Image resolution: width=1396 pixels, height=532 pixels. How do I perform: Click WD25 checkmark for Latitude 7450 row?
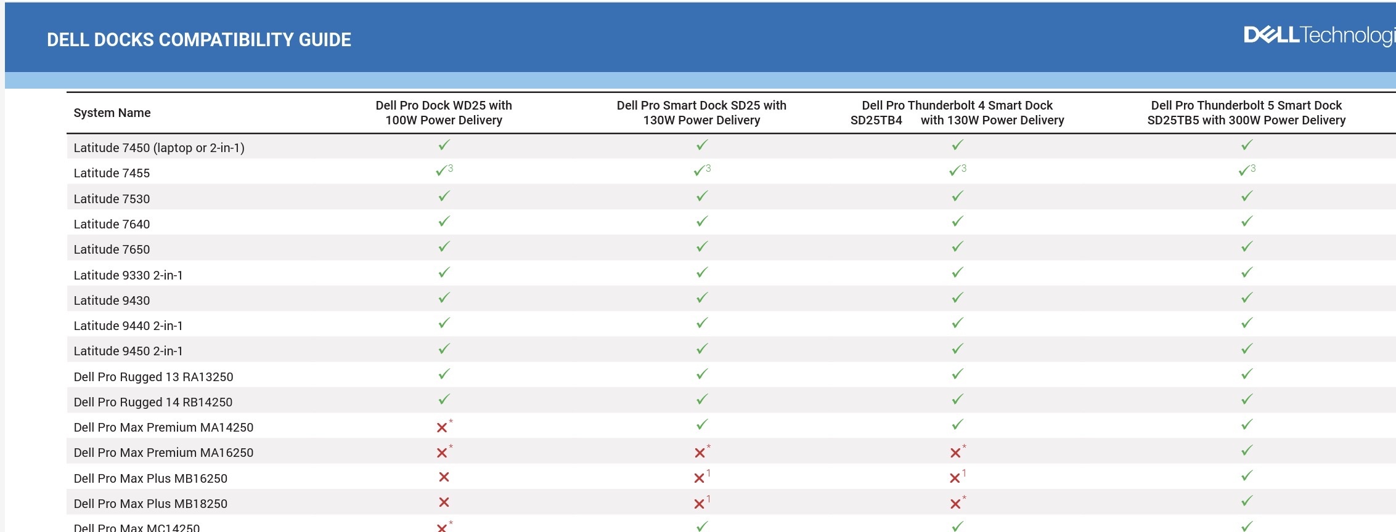[444, 145]
